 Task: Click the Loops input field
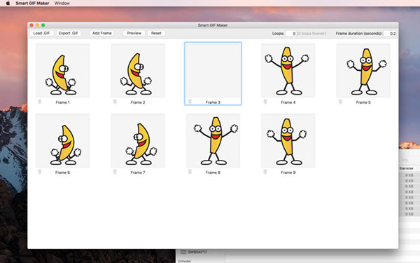coord(291,34)
